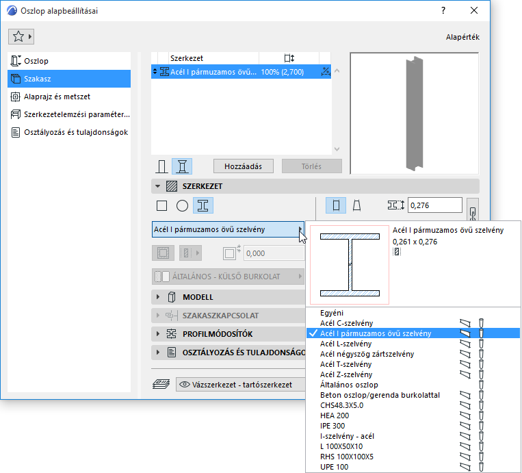The width and height of the screenshot is (522, 473).
Task: Choose Acél C-szelvény profile
Action: 413,323
